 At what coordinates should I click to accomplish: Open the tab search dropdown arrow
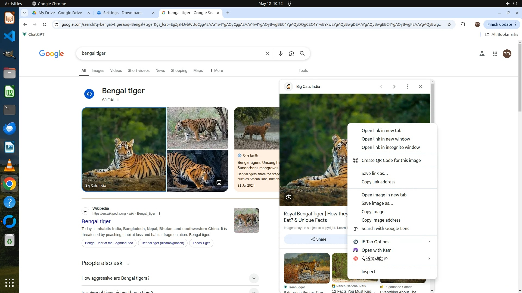point(24,13)
